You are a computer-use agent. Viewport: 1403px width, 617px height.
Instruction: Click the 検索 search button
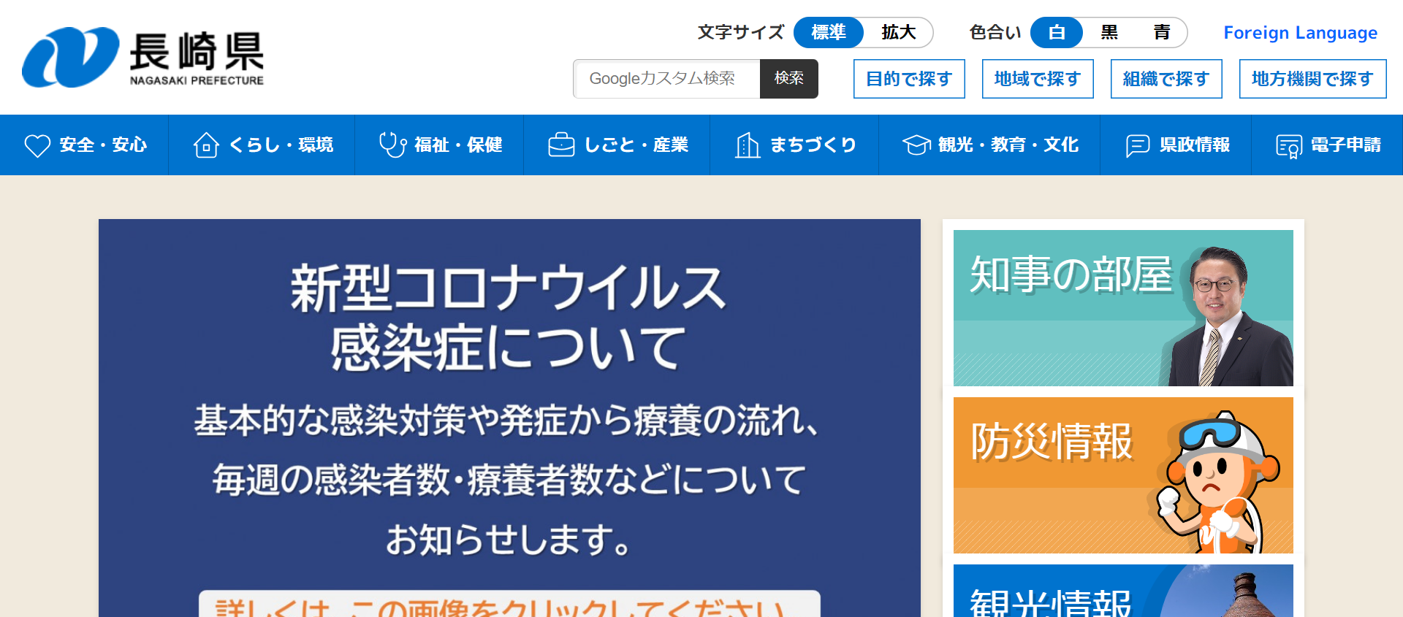pyautogui.click(x=789, y=79)
